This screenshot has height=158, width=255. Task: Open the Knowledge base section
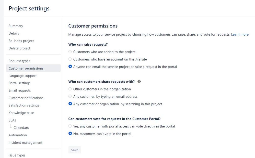pyautogui.click(x=21, y=113)
